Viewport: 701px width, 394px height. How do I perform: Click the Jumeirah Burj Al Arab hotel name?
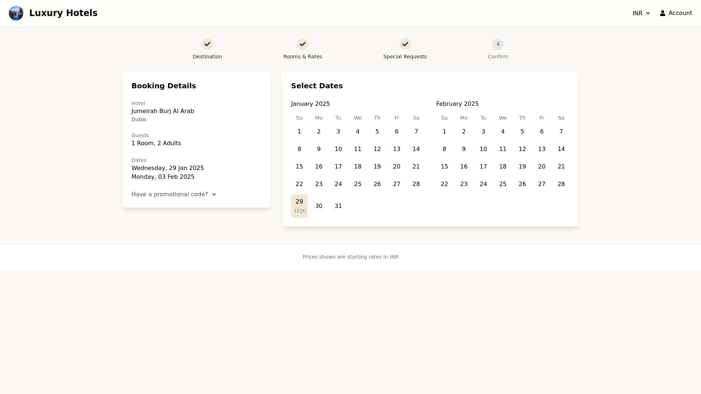163,111
